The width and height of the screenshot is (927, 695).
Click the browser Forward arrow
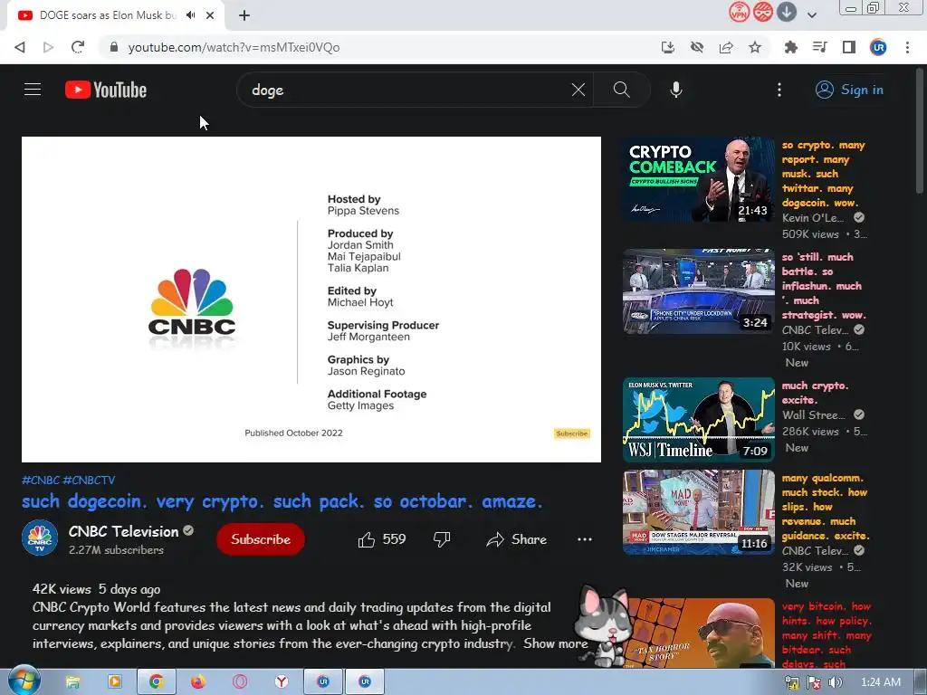(49, 47)
